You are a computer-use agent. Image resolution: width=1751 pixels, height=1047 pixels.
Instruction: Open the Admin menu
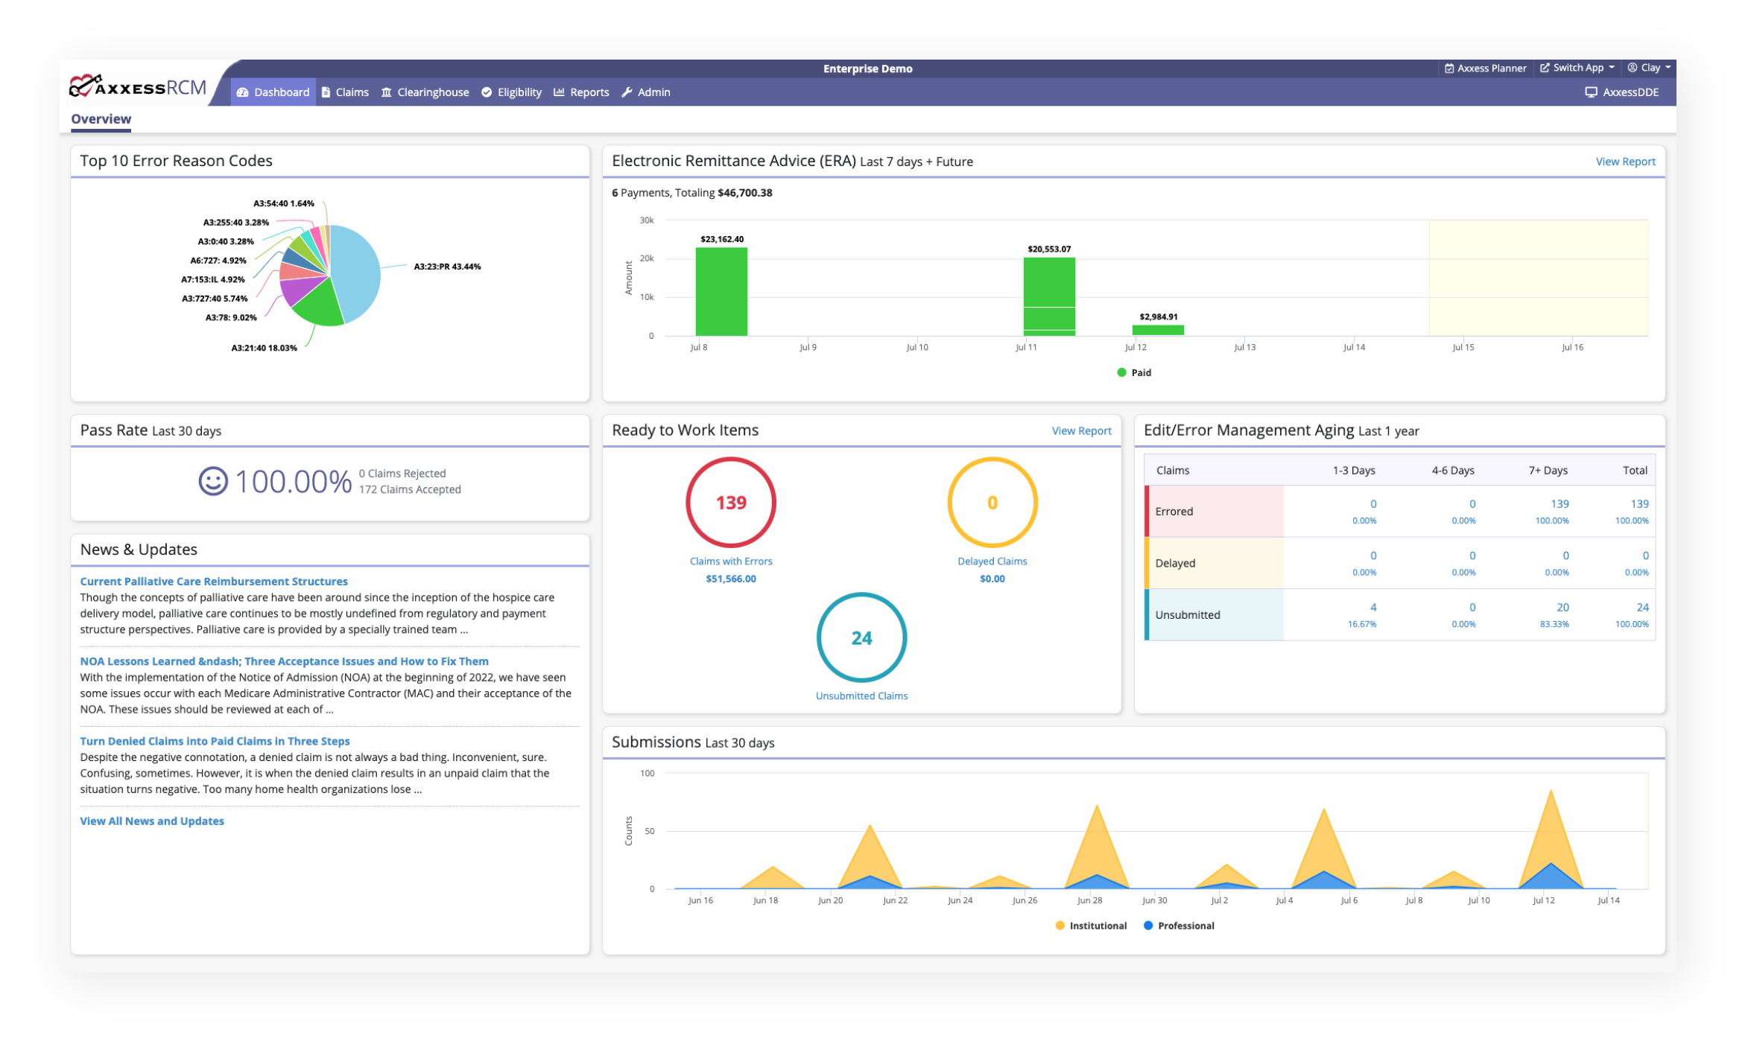tap(646, 92)
